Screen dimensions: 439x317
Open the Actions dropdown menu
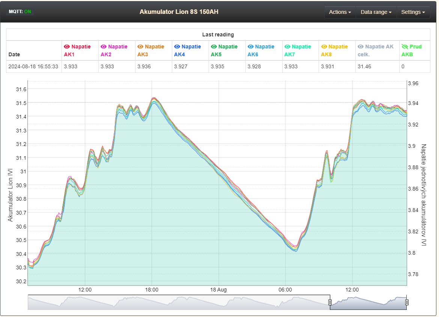(340, 12)
